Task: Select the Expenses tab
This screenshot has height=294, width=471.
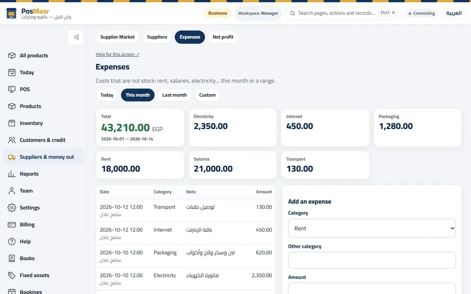Action: coord(190,37)
